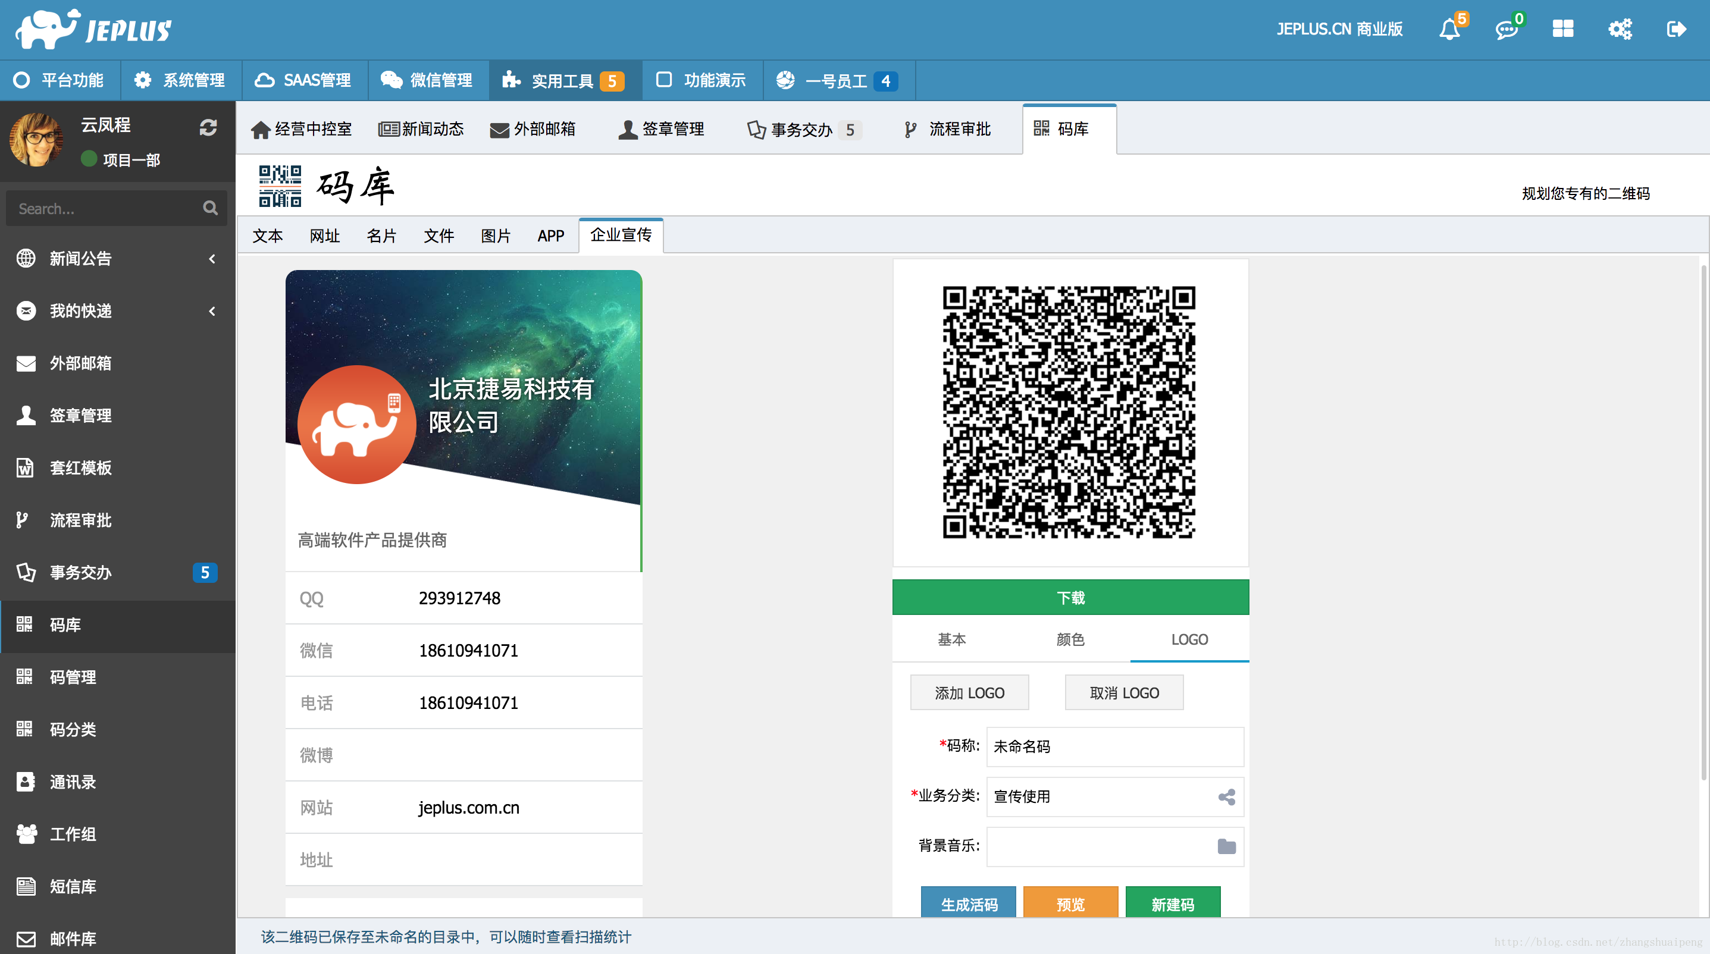Switch to 颜色 settings tab

(1071, 639)
